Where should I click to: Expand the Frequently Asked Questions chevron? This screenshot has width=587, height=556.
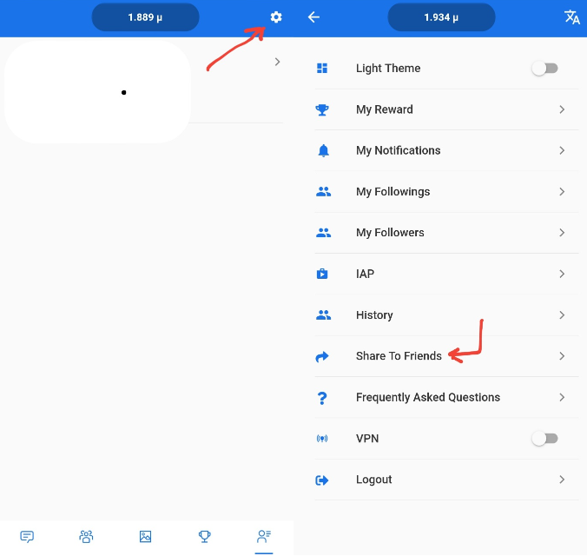(x=562, y=397)
